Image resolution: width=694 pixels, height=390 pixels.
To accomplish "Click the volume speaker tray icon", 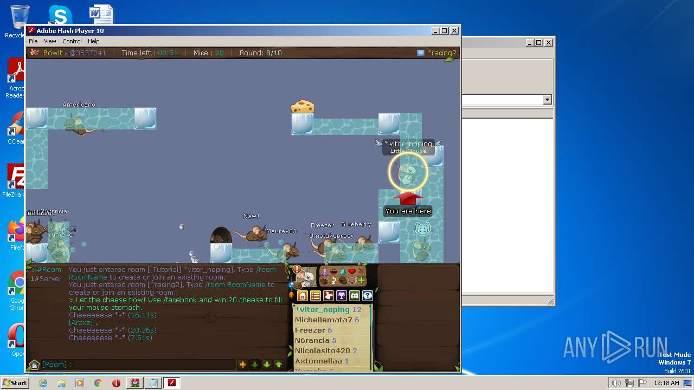I will click(x=616, y=383).
